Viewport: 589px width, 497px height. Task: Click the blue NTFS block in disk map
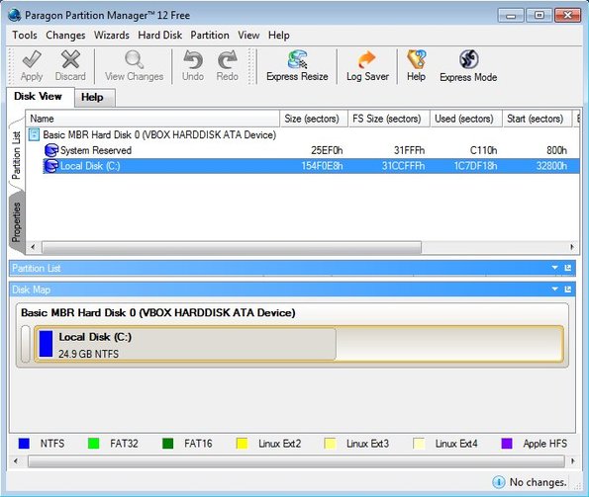46,344
